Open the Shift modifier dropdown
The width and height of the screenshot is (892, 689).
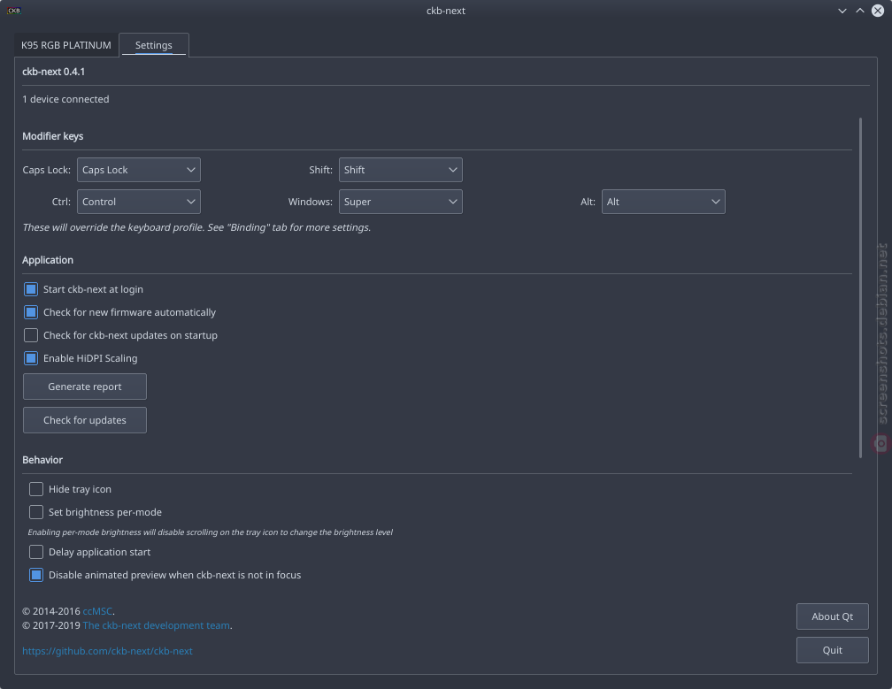coord(401,170)
